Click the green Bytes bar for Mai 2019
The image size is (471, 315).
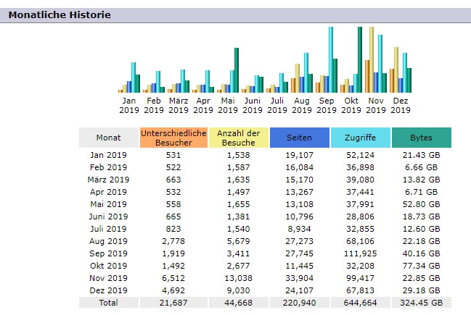pyautogui.click(x=236, y=70)
